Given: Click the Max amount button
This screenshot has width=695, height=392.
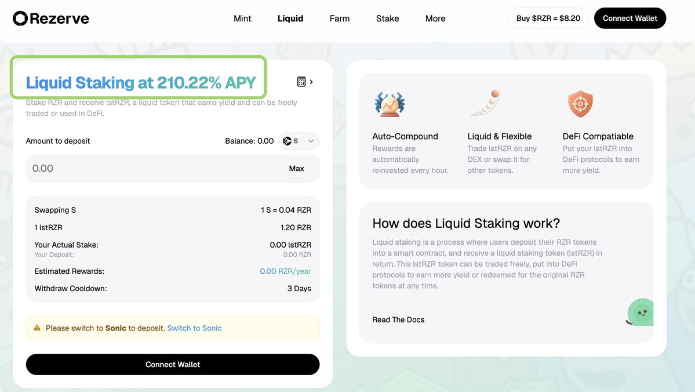Looking at the screenshot, I should click(297, 169).
